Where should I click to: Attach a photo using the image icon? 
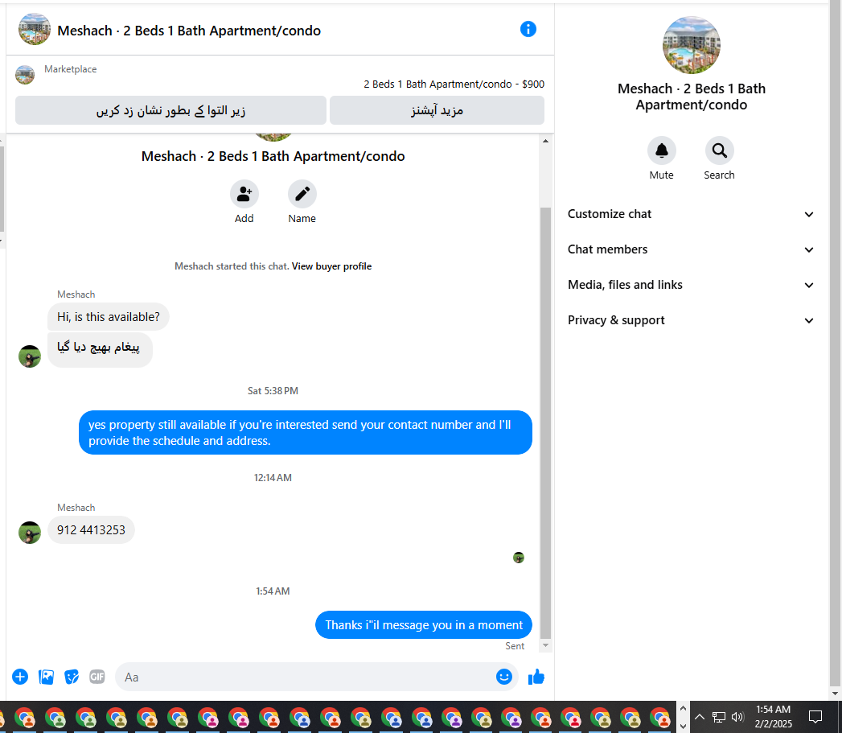(46, 677)
